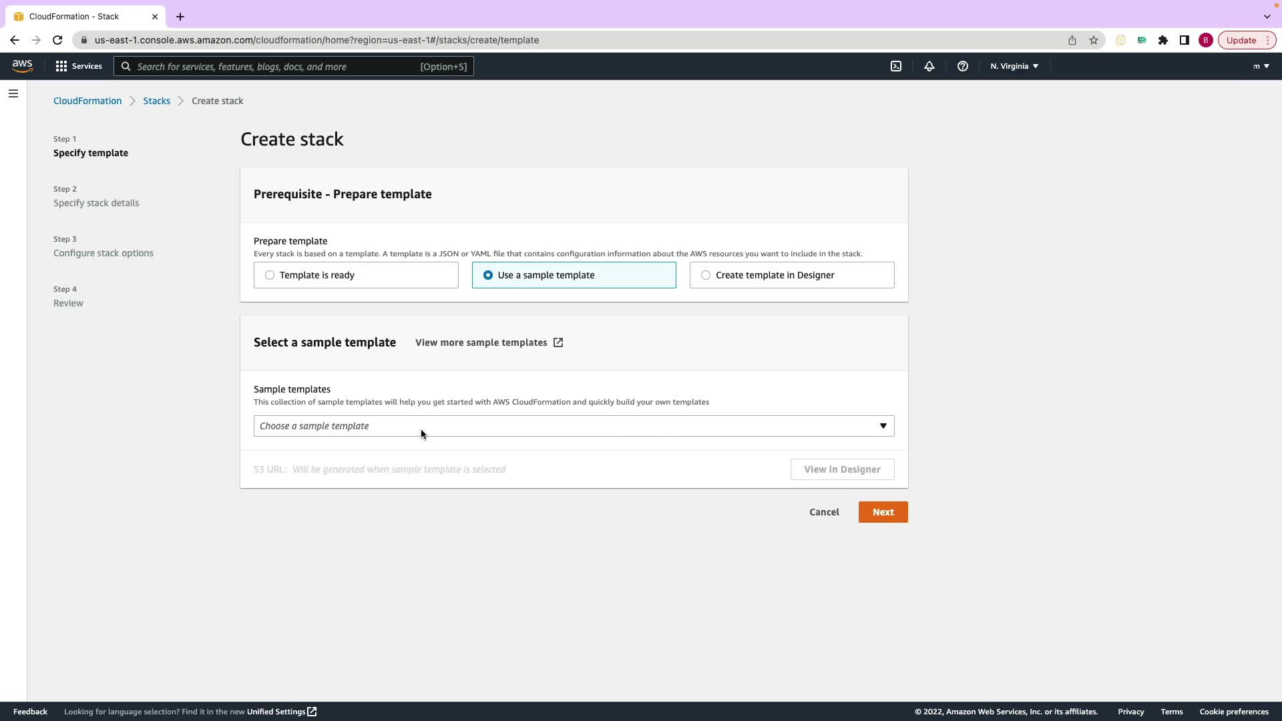Select Use a sample template option
Image resolution: width=1282 pixels, height=721 pixels.
488,275
